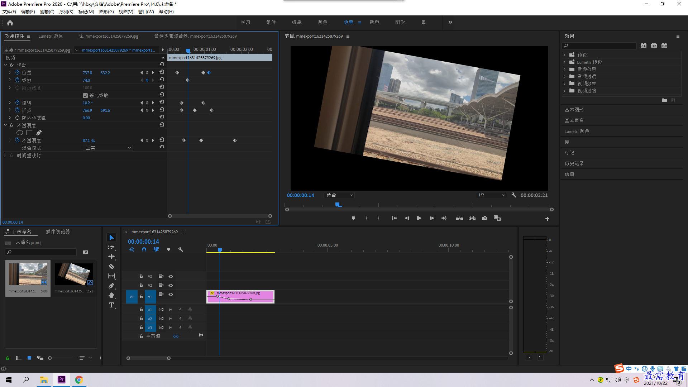Toggle animation stopwatch for Opacity
This screenshot has width=688, height=387.
pyautogui.click(x=17, y=140)
